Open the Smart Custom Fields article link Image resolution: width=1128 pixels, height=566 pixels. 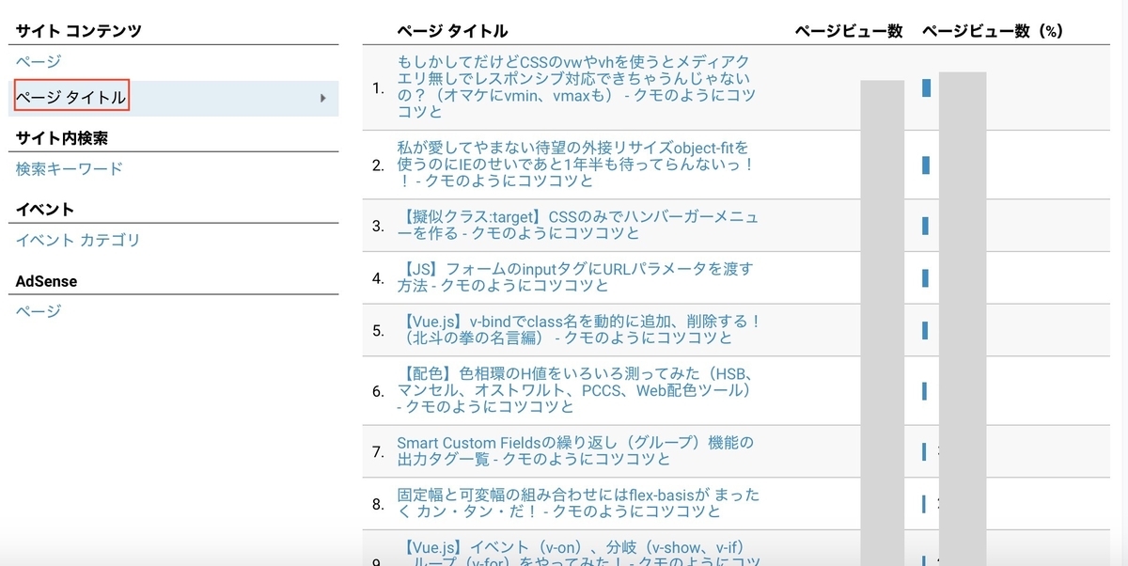(x=575, y=451)
